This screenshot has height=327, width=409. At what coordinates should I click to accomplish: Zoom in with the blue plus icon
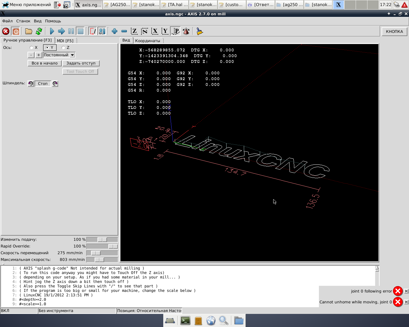click(x=114, y=31)
